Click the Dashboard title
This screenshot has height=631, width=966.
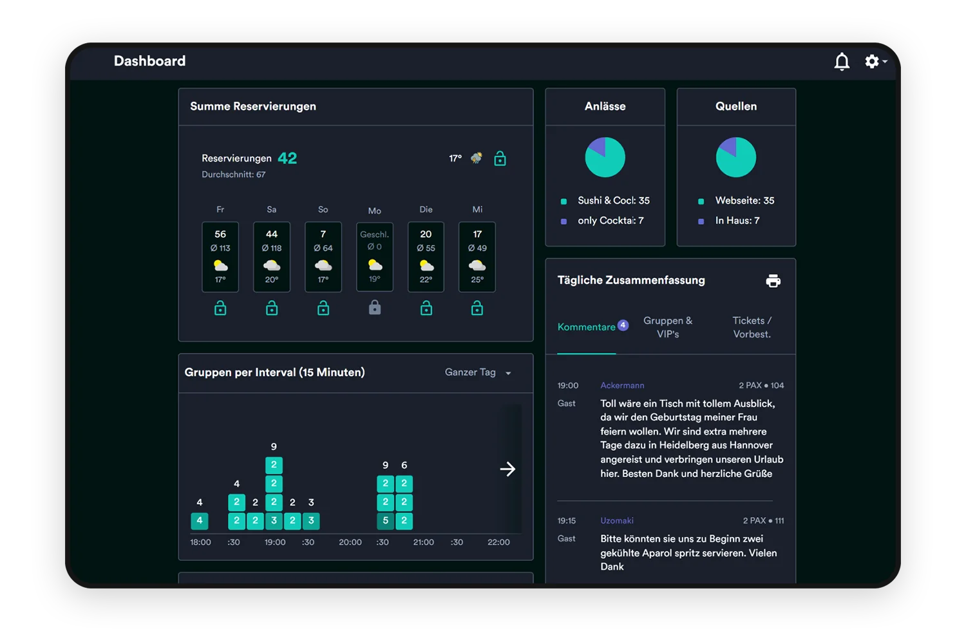[x=149, y=61]
